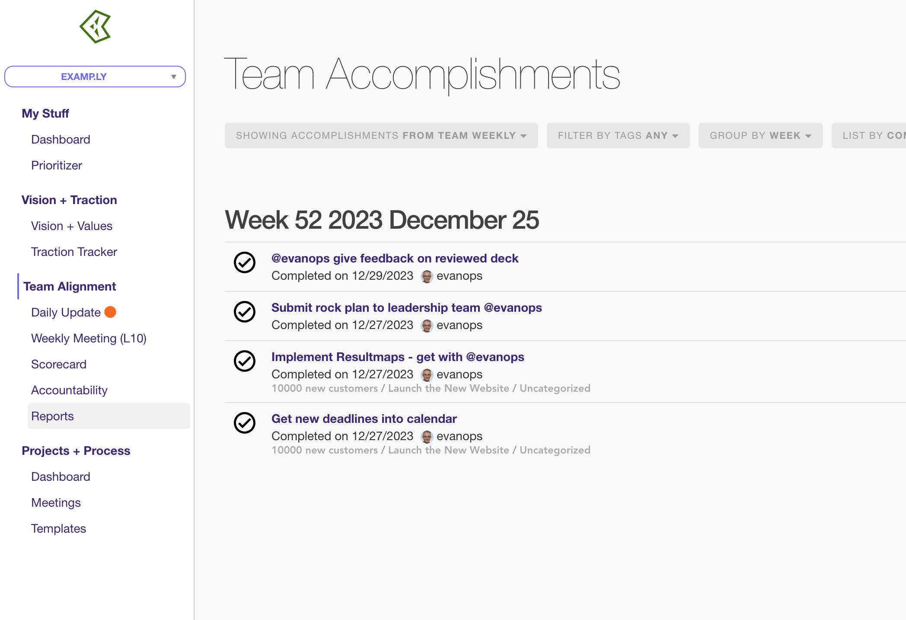Expand the Showing Accomplishments From Team Weekly dropdown
Image resolution: width=906 pixels, height=620 pixels.
[x=381, y=136]
